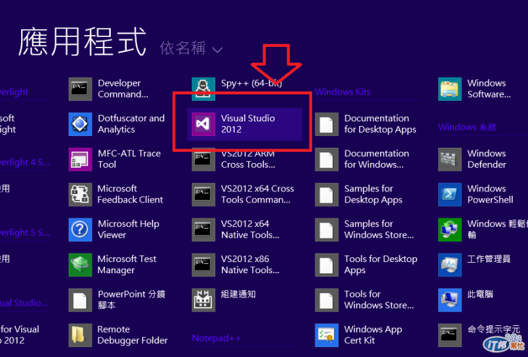Open Documentation for Windows icon
This screenshot has height=357, width=528.
pos(327,159)
